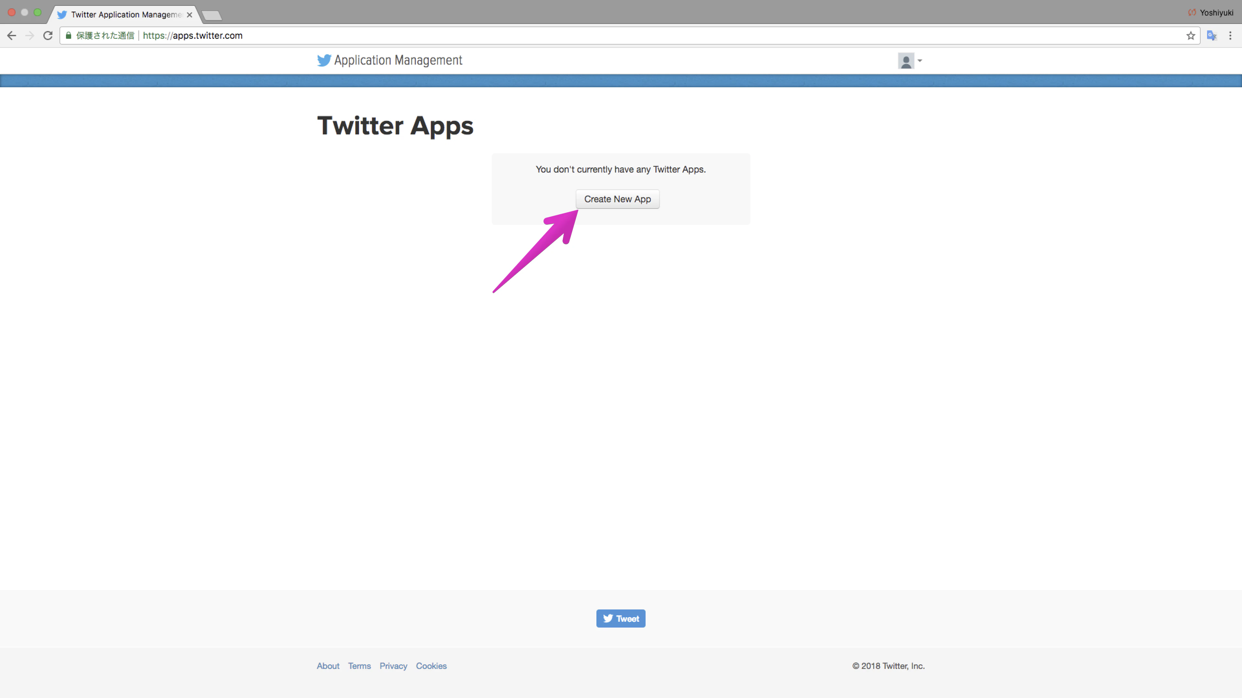Reload the current page
1242x698 pixels.
tap(48, 36)
